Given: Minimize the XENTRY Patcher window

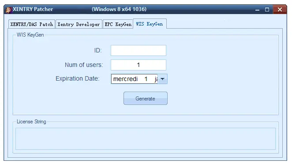Looking at the screenshot, I should [x=257, y=10].
